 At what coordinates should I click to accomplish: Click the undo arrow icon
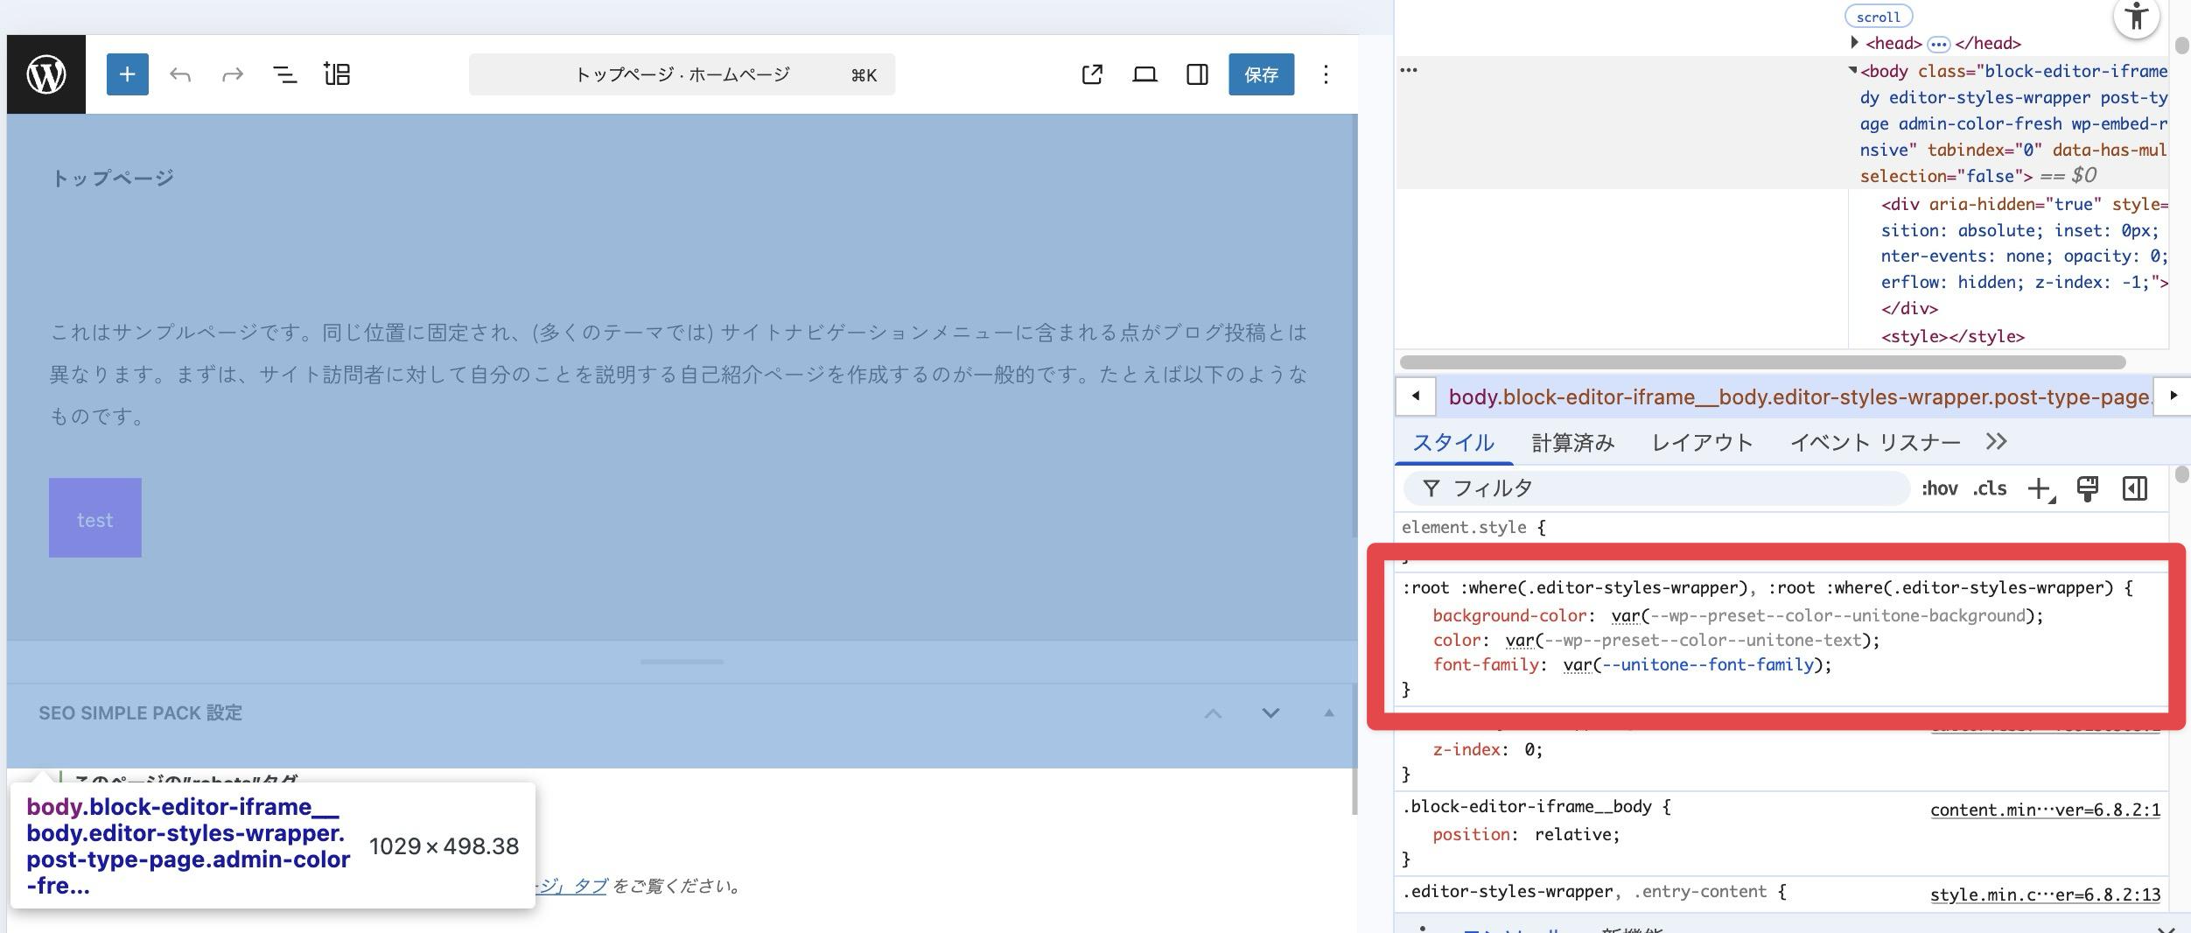point(180,74)
